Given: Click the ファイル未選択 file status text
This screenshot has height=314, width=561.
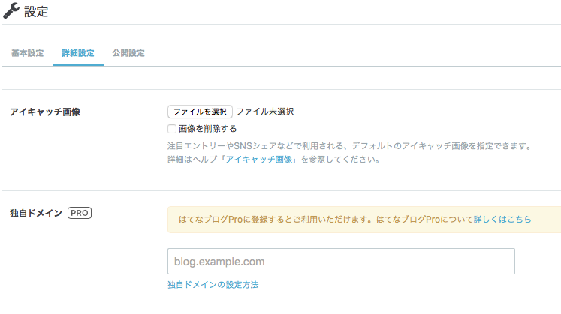Looking at the screenshot, I should tap(265, 112).
